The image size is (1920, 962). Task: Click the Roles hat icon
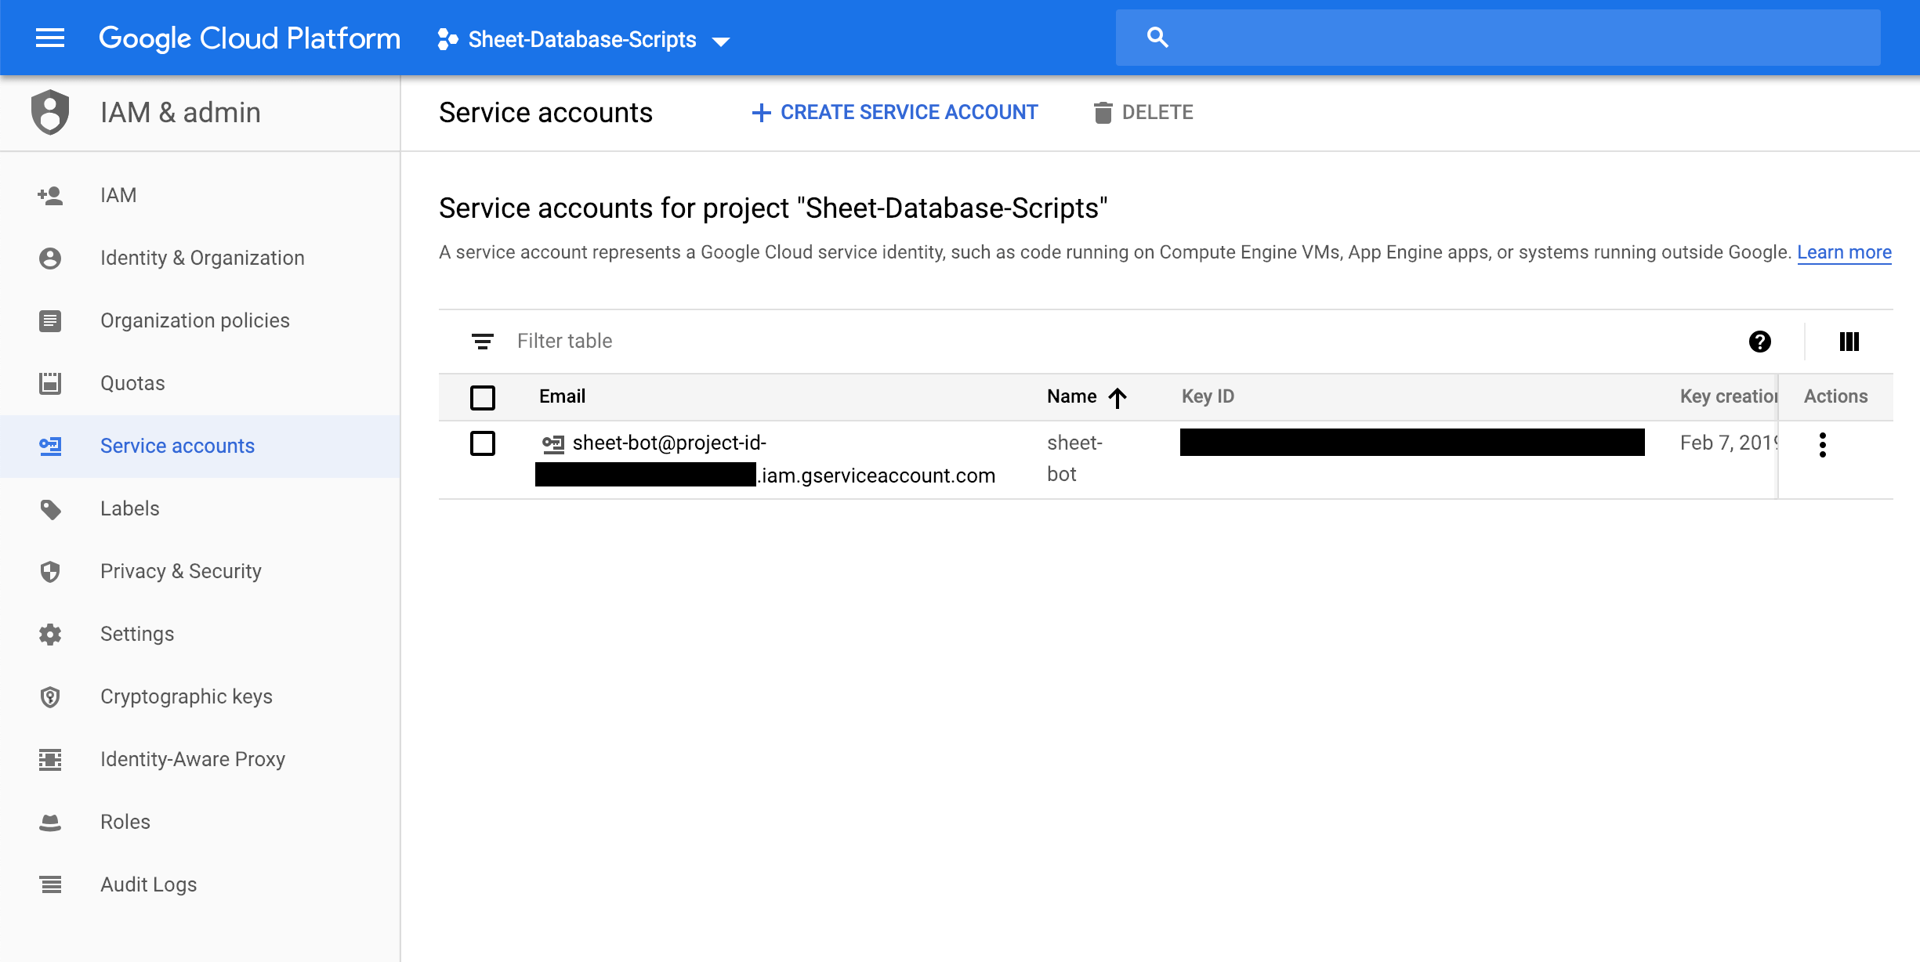50,822
